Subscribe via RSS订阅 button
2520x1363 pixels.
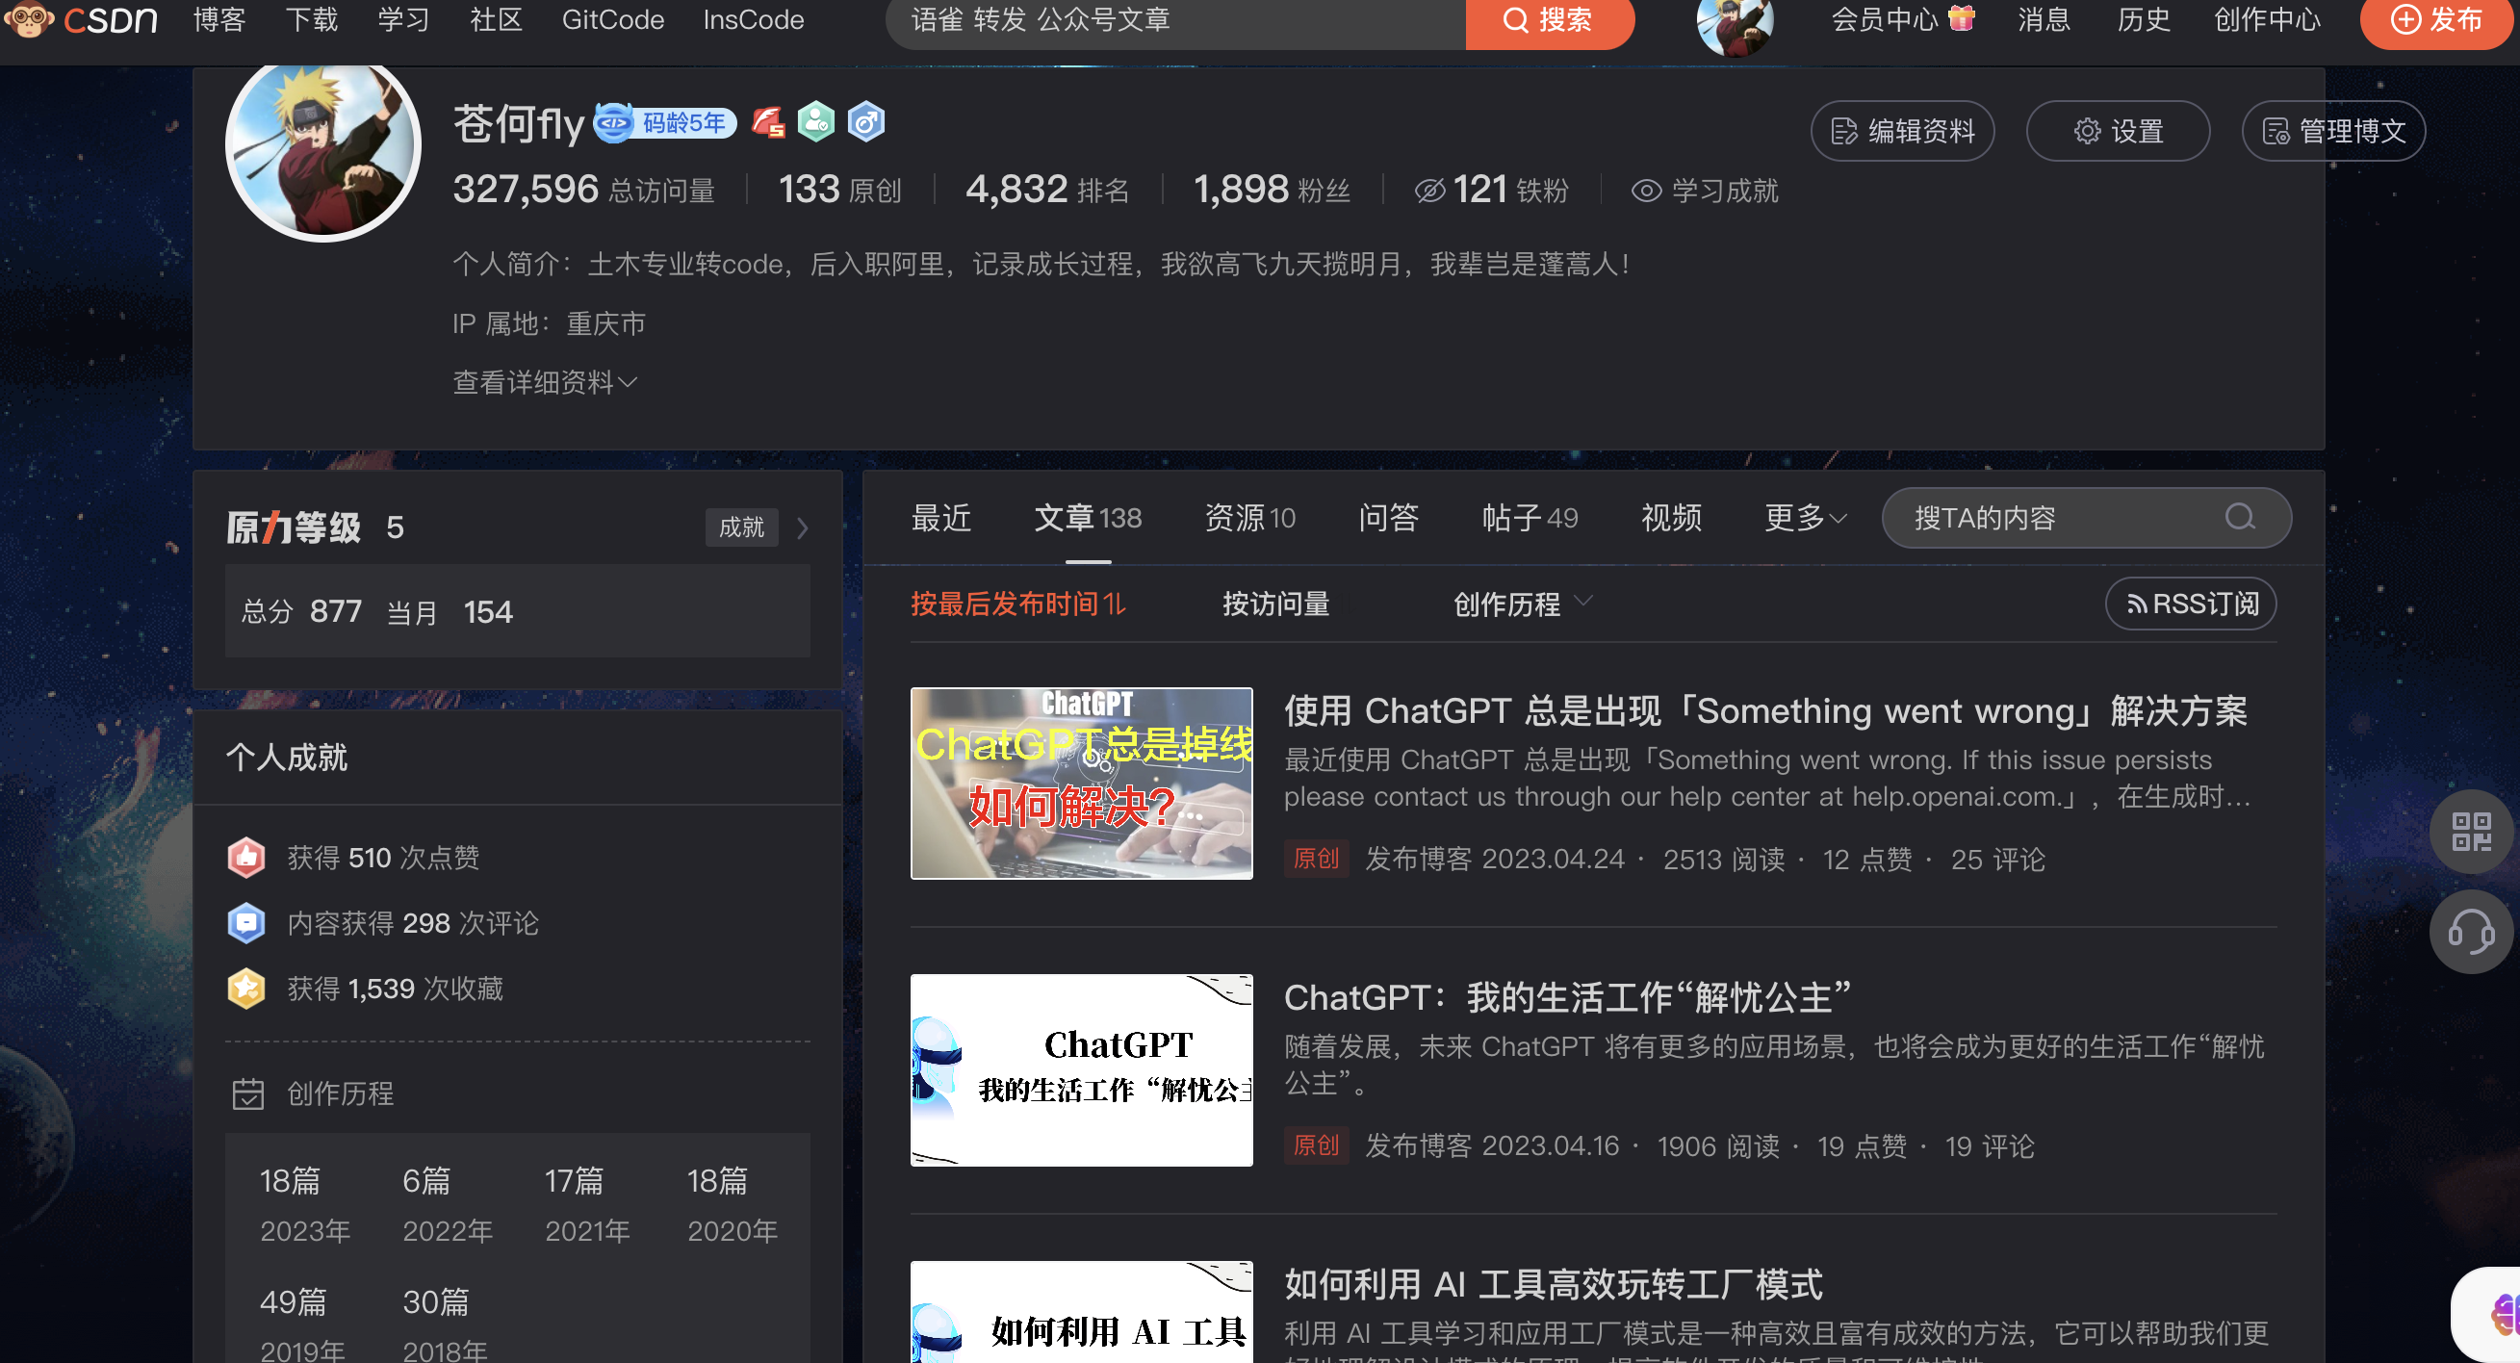[x=2191, y=604]
